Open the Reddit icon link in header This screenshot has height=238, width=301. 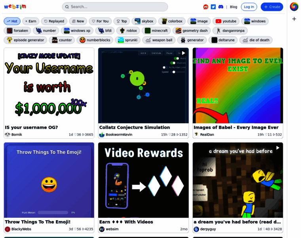click(x=206, y=7)
